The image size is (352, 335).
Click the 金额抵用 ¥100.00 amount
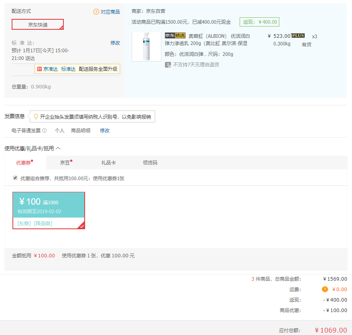pos(45,256)
